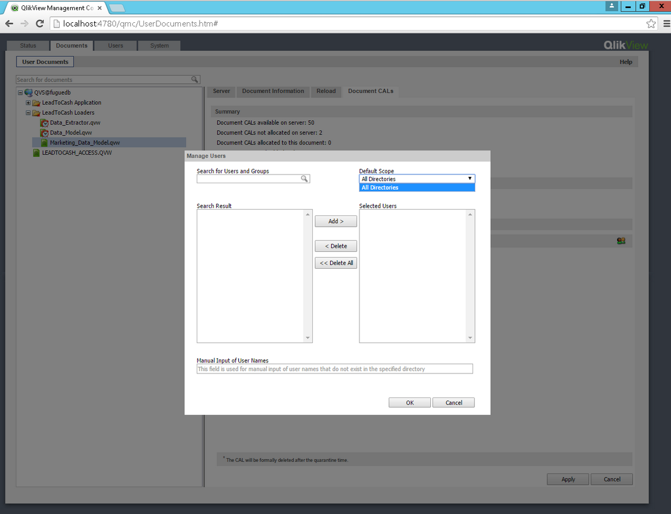Switch to the Status tab
The image size is (671, 514).
(28, 46)
